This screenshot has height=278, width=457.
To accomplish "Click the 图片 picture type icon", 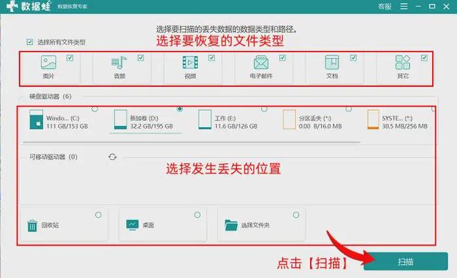I will (x=48, y=62).
